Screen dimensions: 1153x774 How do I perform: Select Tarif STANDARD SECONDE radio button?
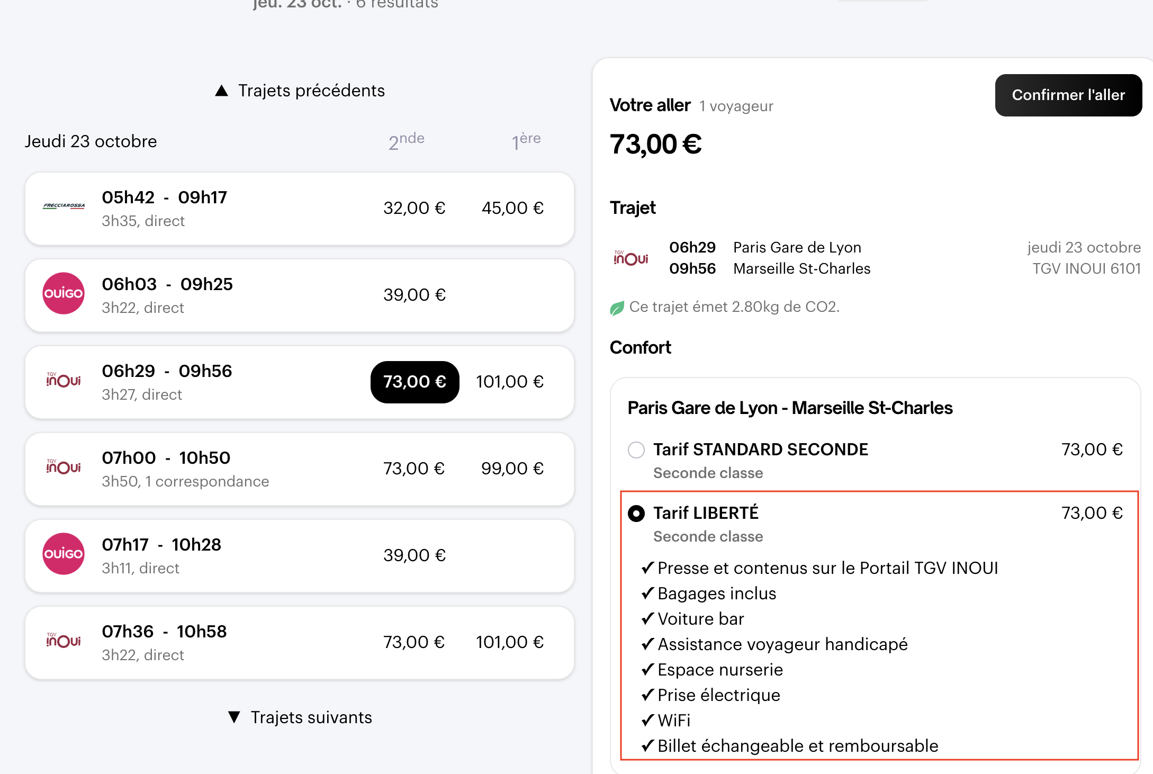coord(636,450)
